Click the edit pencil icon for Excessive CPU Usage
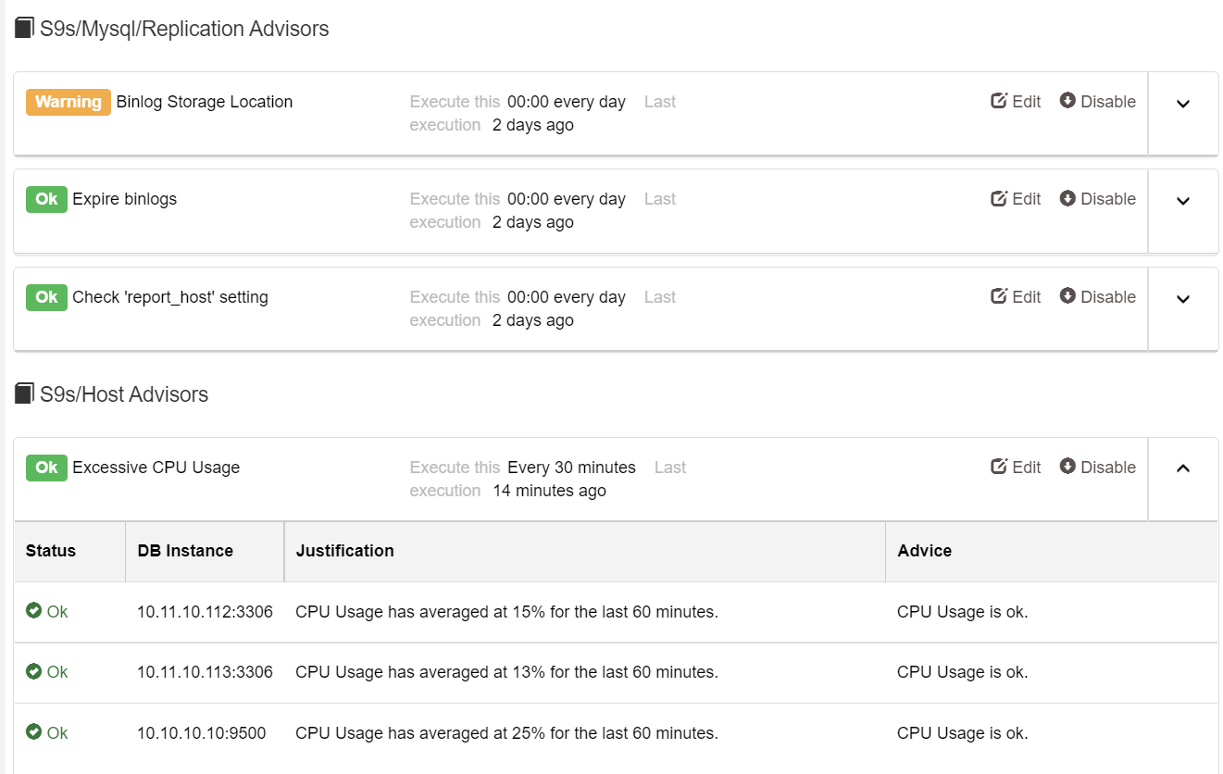Image resolution: width=1223 pixels, height=774 pixels. (x=999, y=467)
